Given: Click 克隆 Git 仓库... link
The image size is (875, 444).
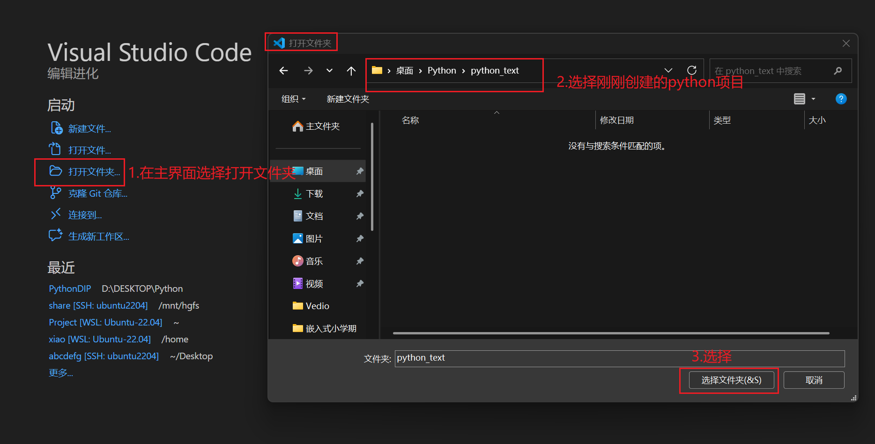Looking at the screenshot, I should pos(98,193).
